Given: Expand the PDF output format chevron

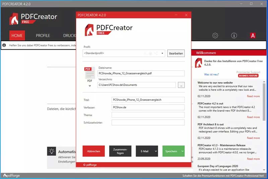Looking at the screenshot, I should [x=90, y=86].
